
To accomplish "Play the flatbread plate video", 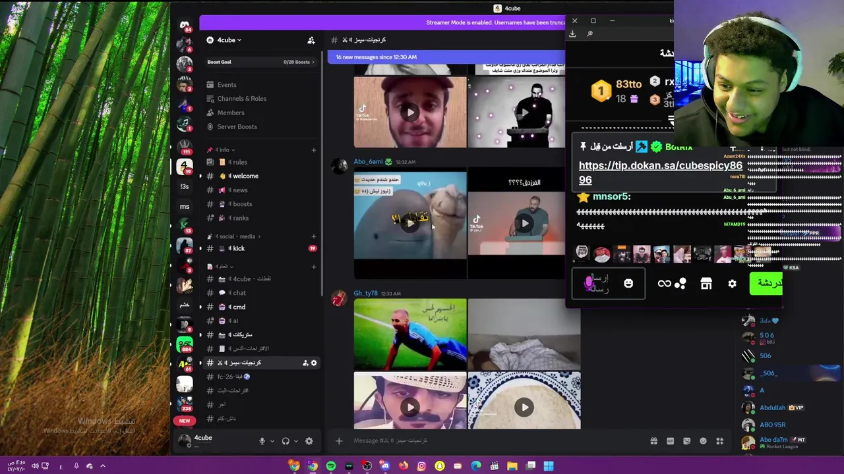I will point(524,408).
